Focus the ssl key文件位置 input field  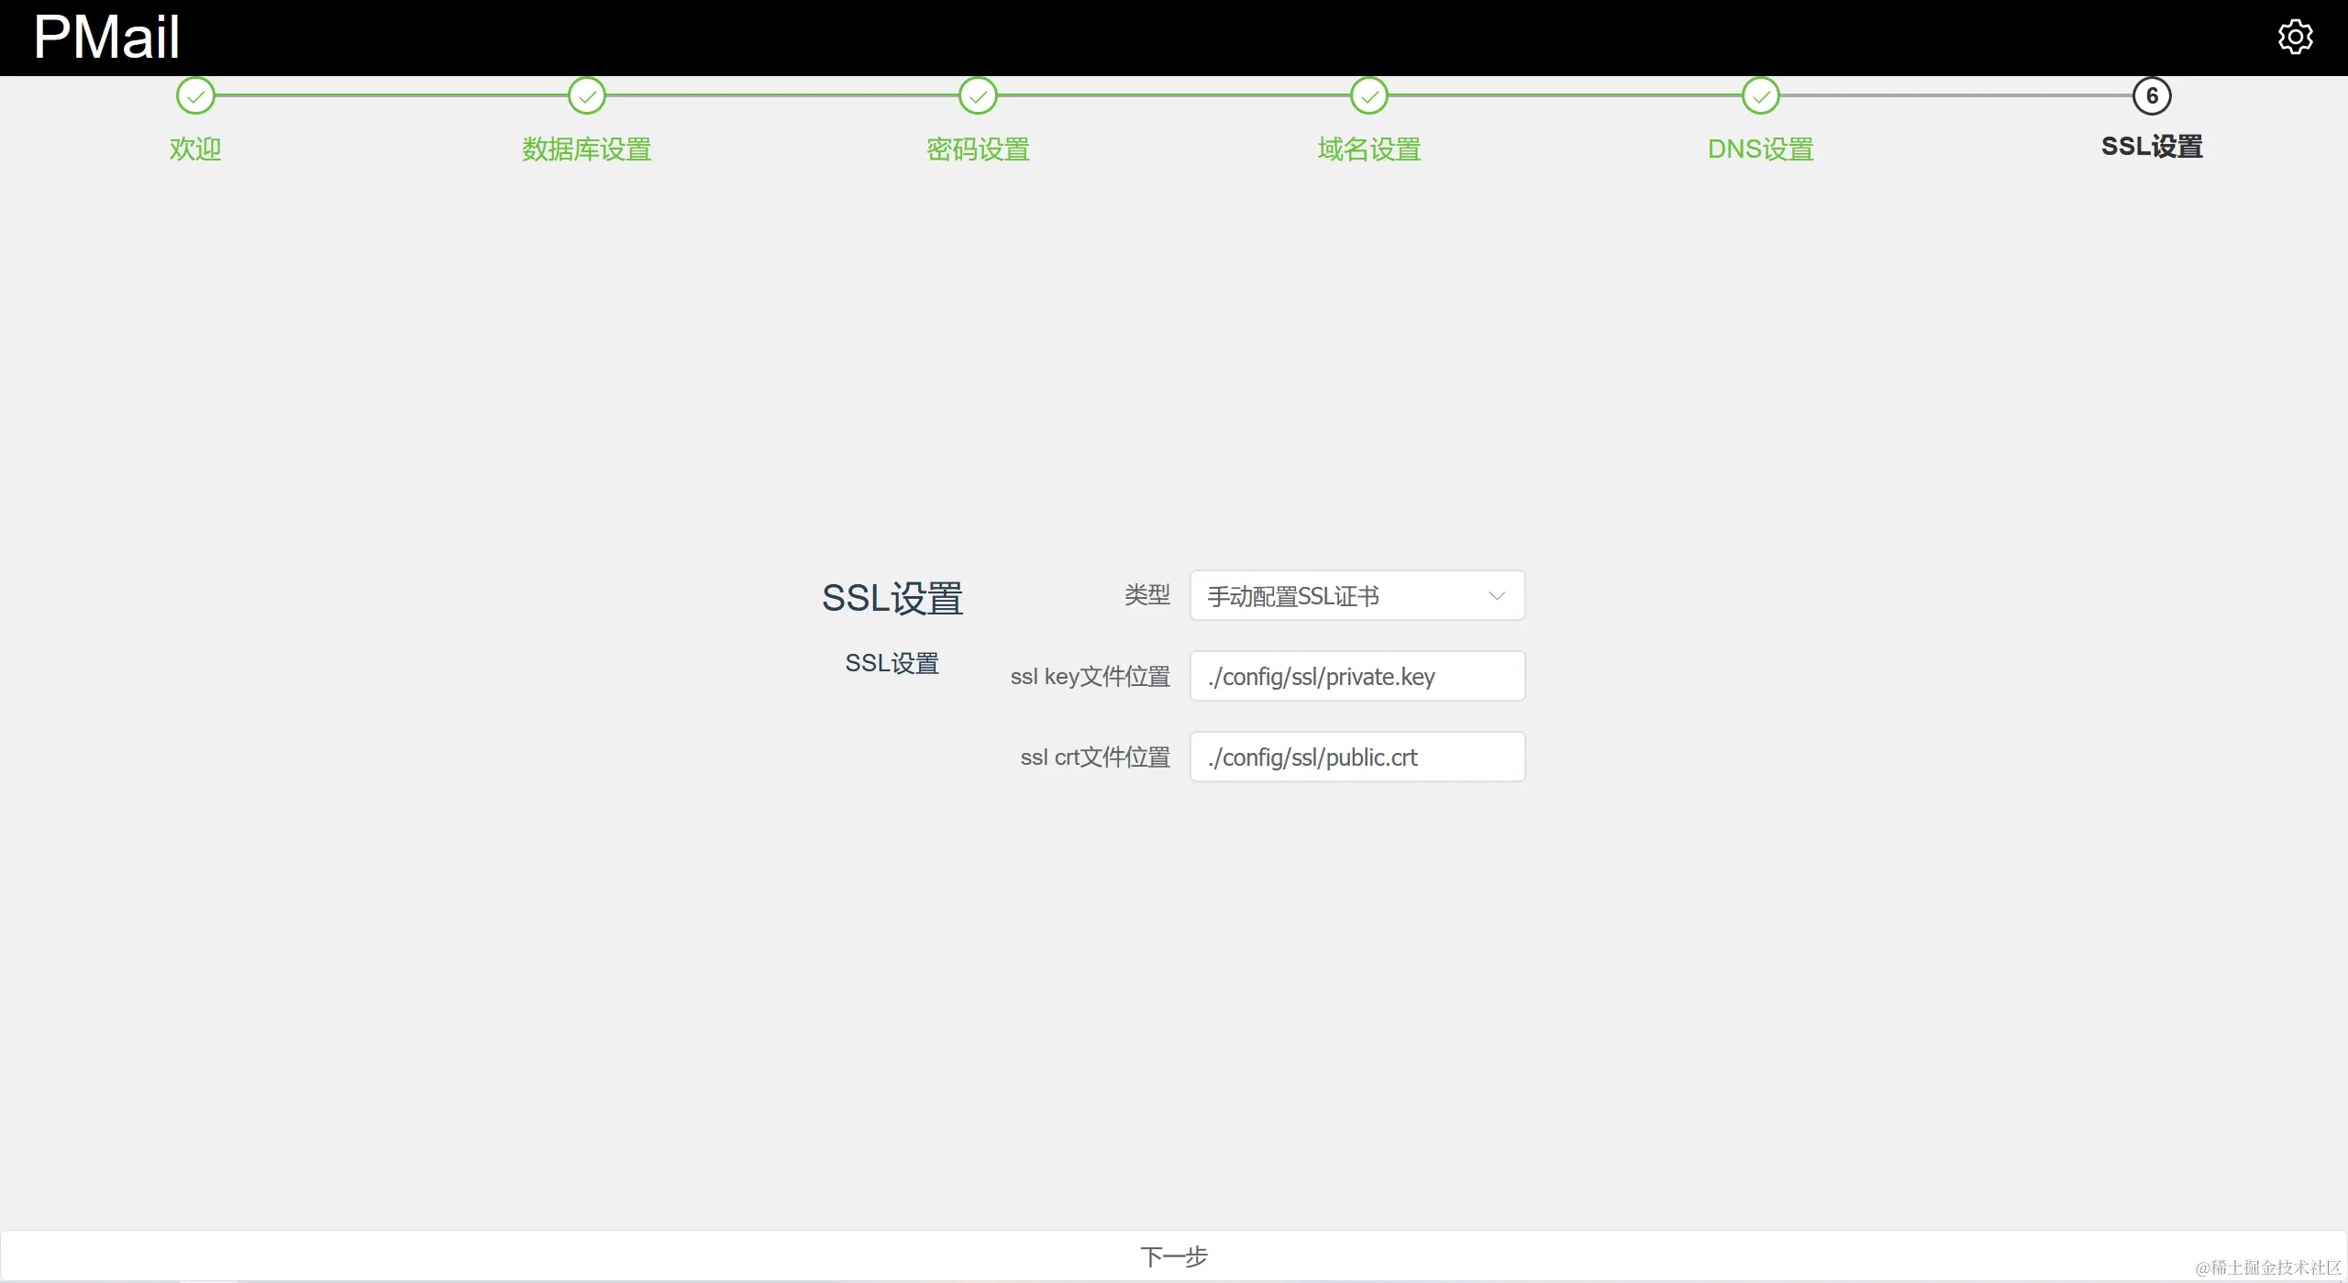coord(1357,677)
